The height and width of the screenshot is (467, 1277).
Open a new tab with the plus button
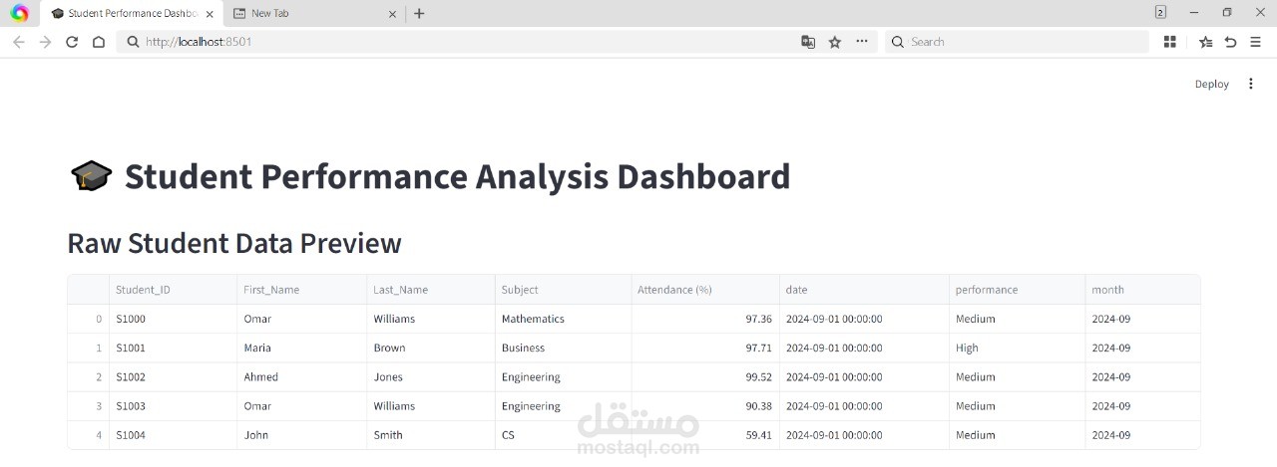[x=419, y=13]
